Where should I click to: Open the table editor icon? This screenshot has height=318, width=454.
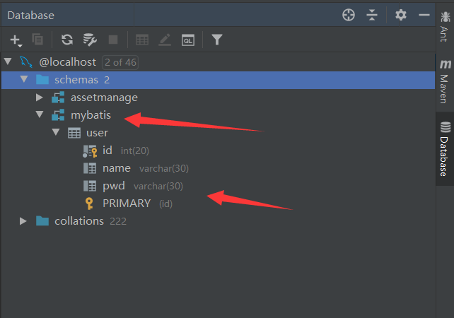[142, 40]
